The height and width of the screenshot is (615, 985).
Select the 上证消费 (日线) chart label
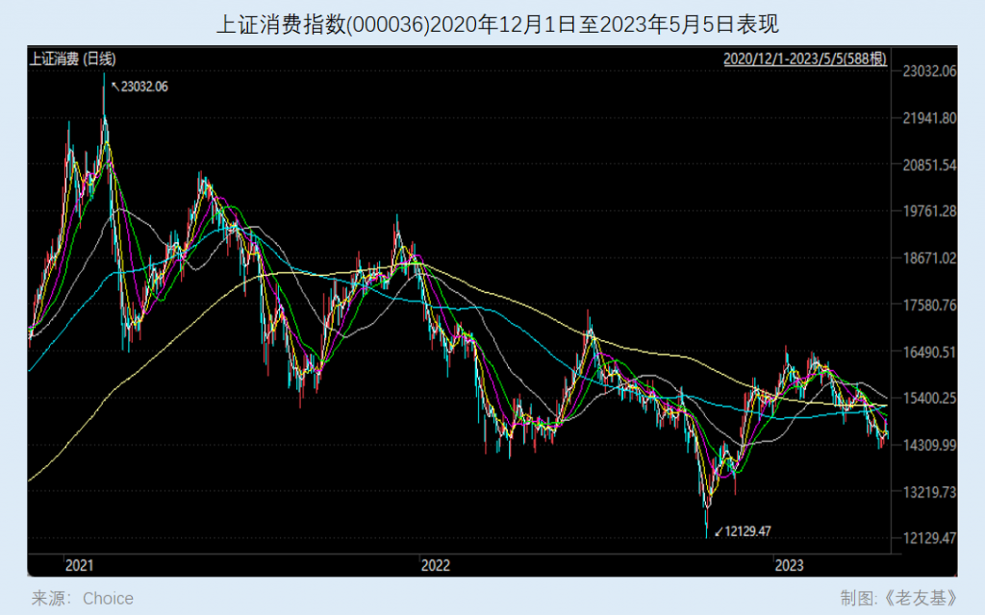72,59
